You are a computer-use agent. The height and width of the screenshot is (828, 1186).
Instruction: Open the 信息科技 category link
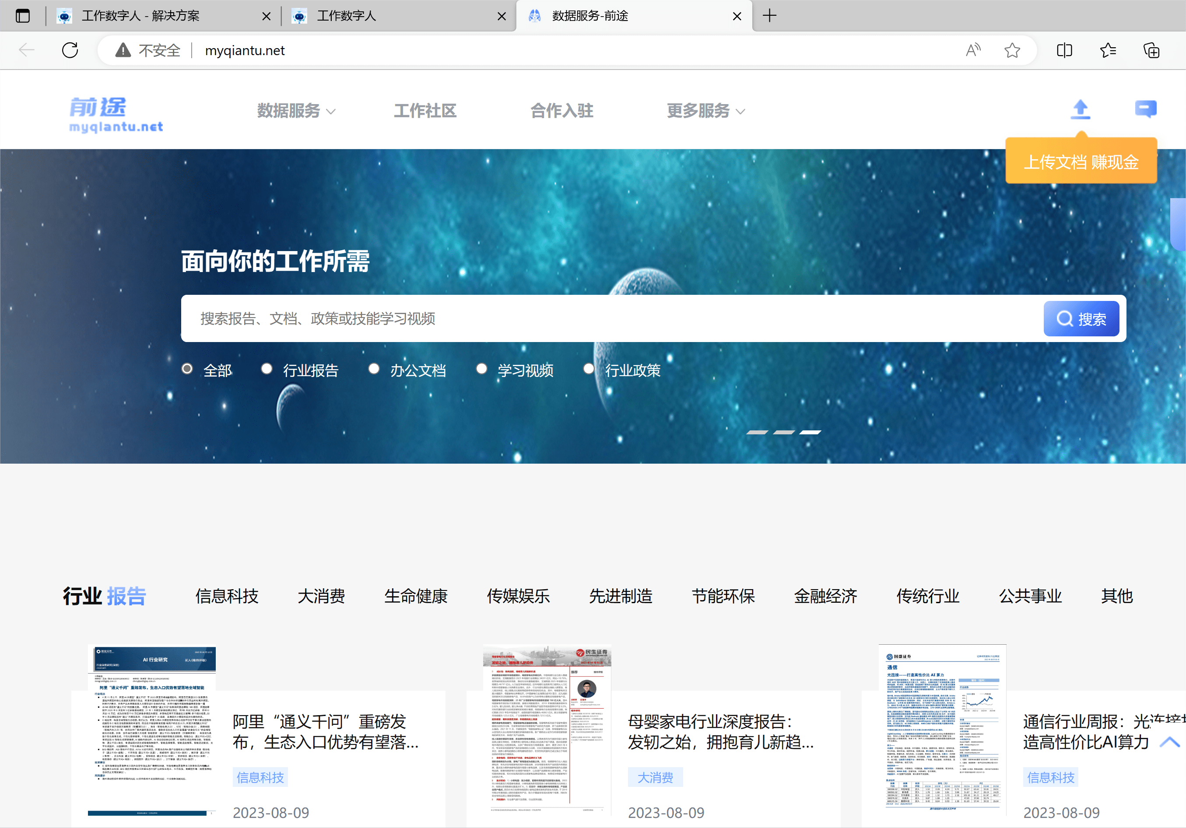pos(227,596)
